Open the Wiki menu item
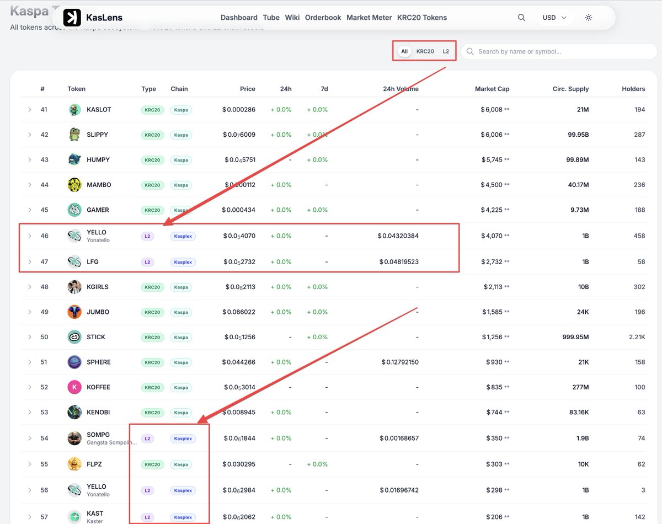 tap(292, 18)
